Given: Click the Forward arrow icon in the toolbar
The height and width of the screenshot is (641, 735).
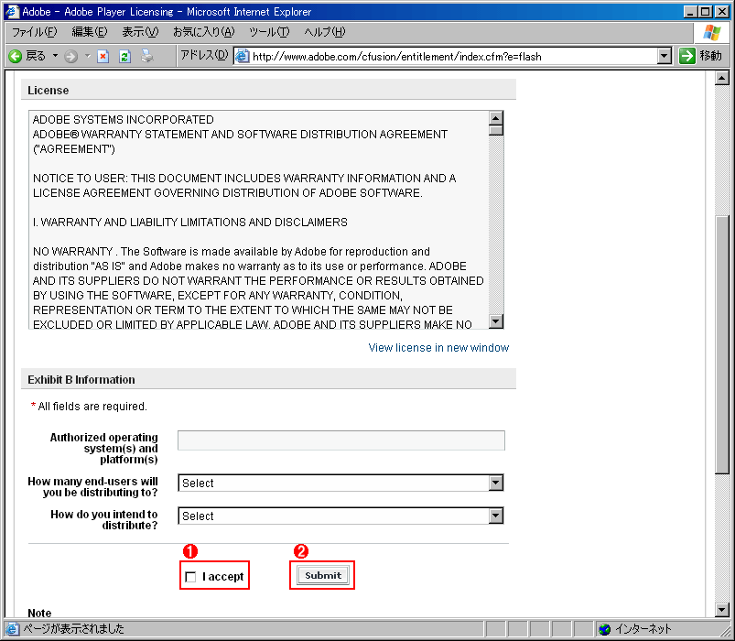Looking at the screenshot, I should [x=70, y=56].
